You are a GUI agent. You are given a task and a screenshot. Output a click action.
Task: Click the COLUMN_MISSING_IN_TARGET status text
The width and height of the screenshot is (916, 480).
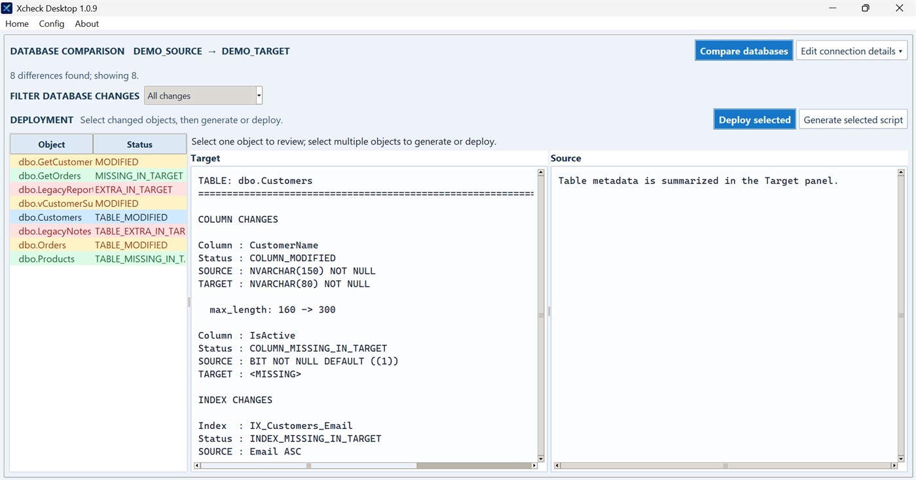[318, 348]
